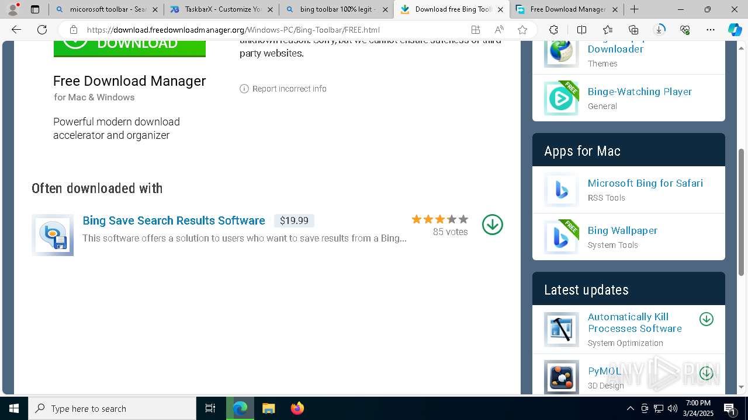
Task: Open a new browser tab
Action: [634, 9]
